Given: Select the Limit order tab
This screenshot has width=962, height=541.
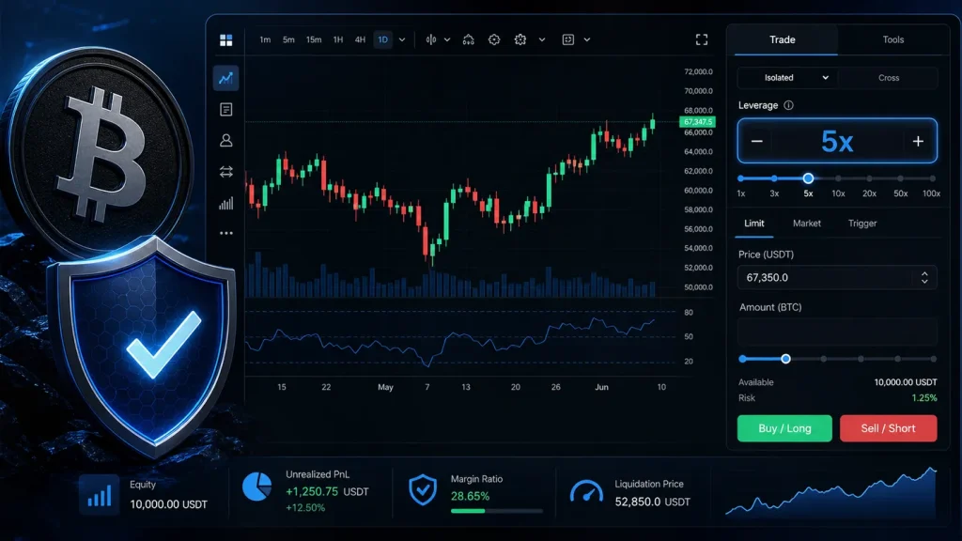Looking at the screenshot, I should pos(754,224).
